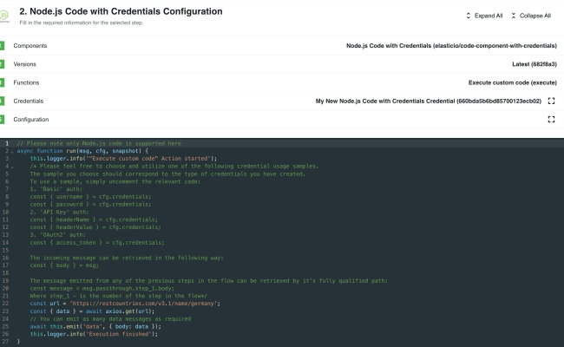Fold the function at code line 2 arrow
Viewport: 564px width, 347px height.
[x=12, y=152]
